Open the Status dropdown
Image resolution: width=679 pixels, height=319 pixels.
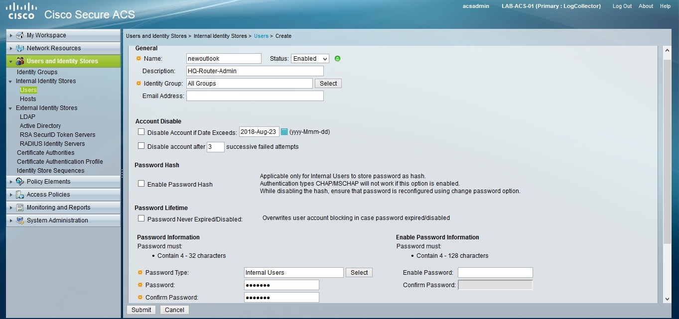click(310, 59)
